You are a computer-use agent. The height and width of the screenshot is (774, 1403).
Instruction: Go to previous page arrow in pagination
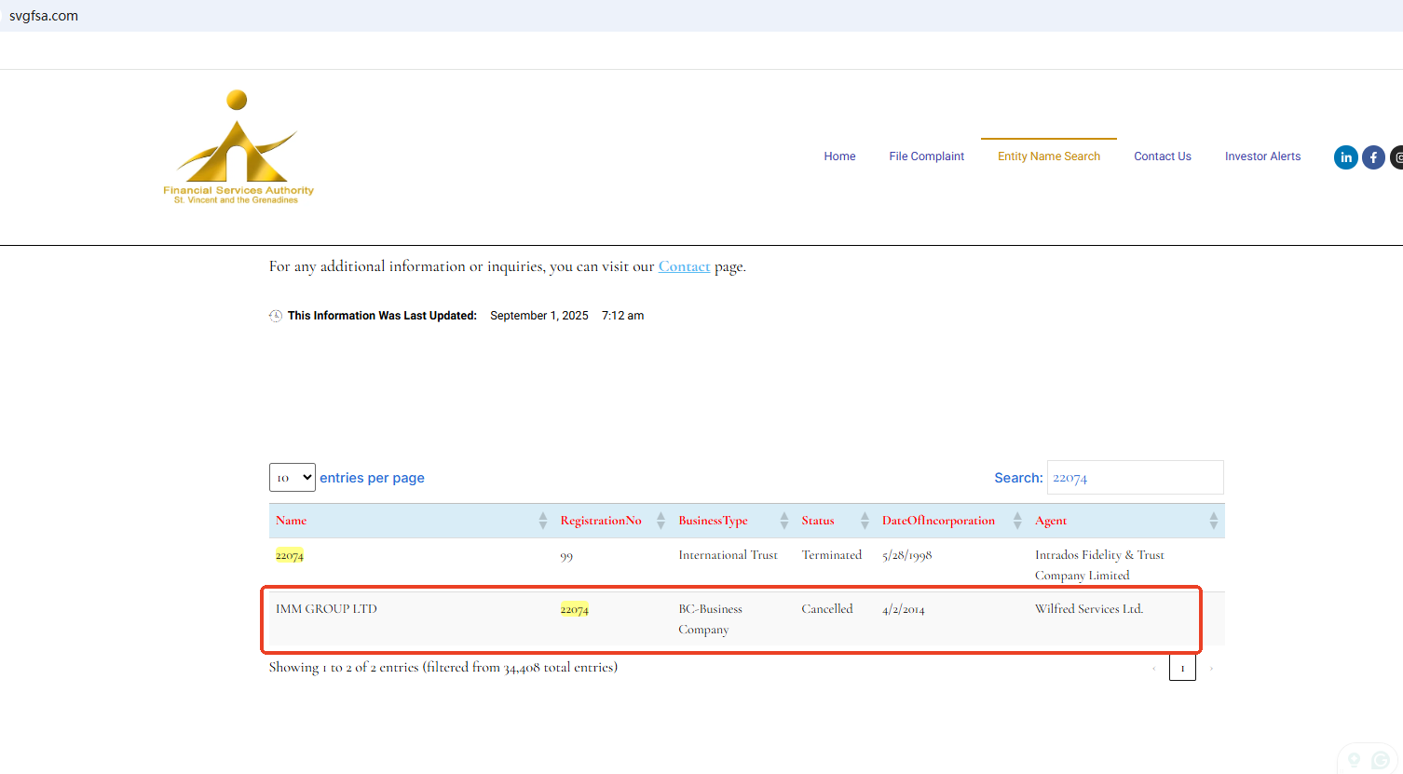coord(1153,668)
